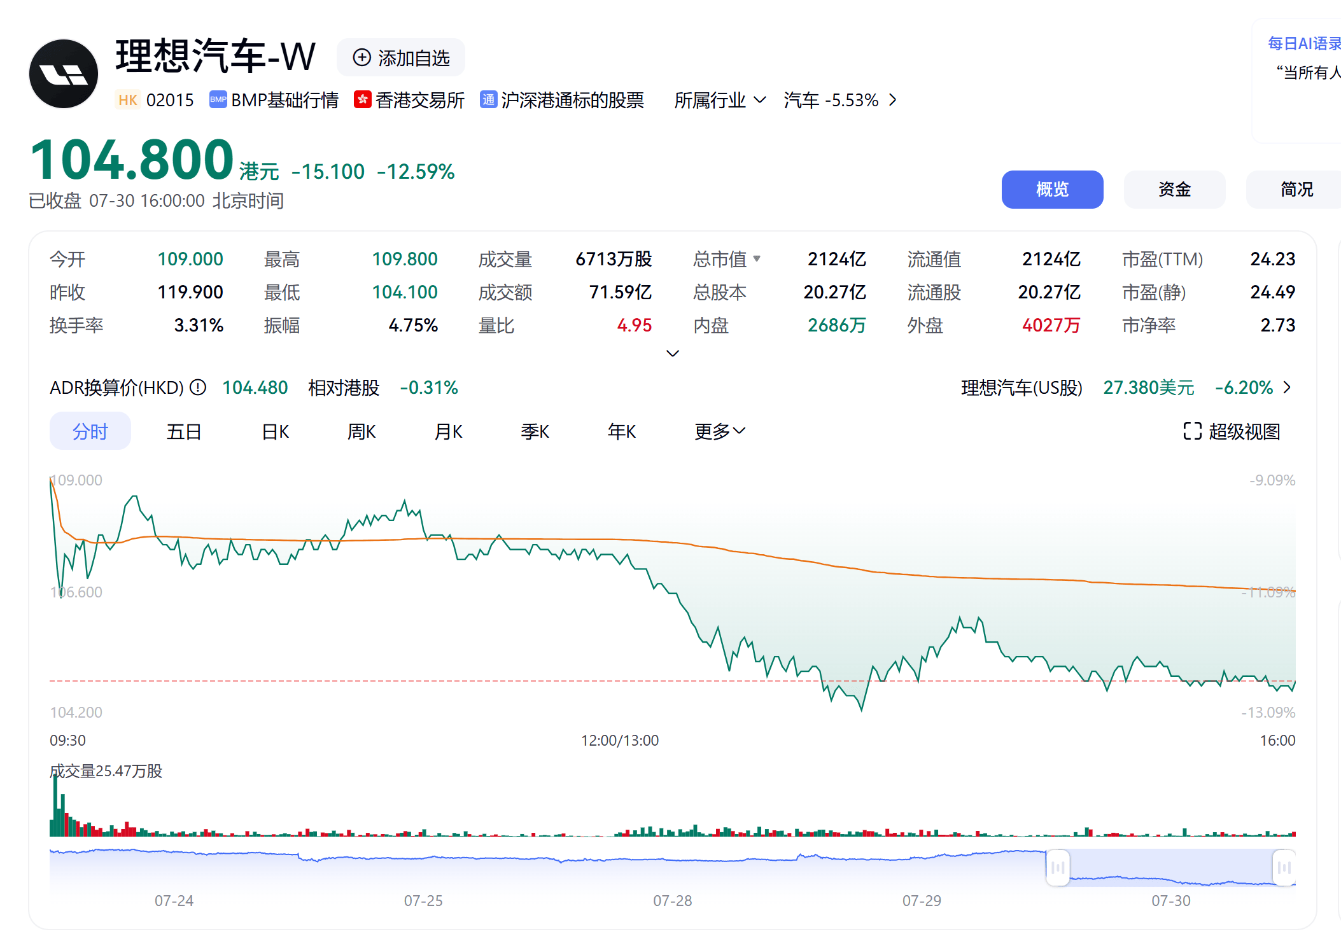Click the 成交量25.47万股 volume label
Viewport: 1341px width, 941px height.
click(x=106, y=771)
